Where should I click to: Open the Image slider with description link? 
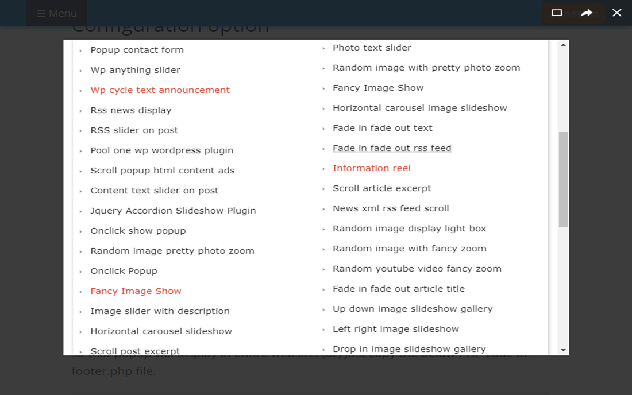pyautogui.click(x=160, y=311)
